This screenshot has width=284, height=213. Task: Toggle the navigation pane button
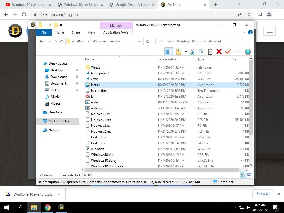click(x=169, y=52)
